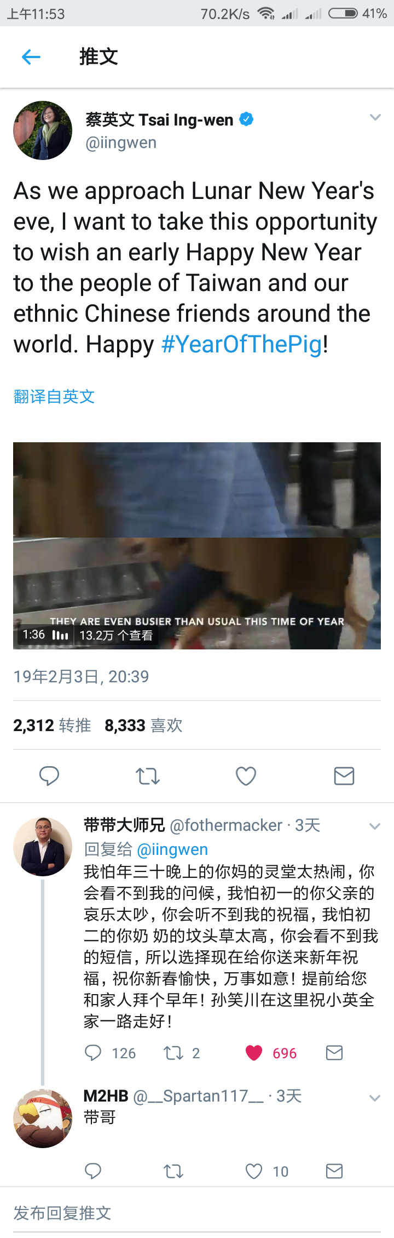Reply to 带带大师兄's comment
This screenshot has height=1238, width=394.
point(93,1053)
